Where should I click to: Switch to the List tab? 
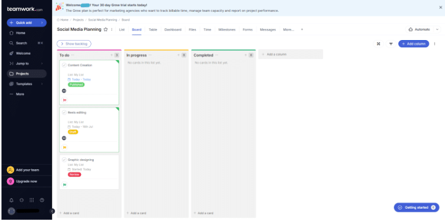point(122,29)
